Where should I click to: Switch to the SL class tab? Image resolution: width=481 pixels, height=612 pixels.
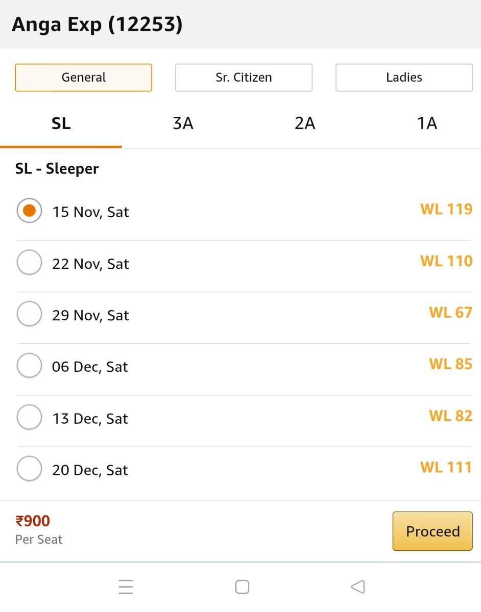pyautogui.click(x=61, y=124)
